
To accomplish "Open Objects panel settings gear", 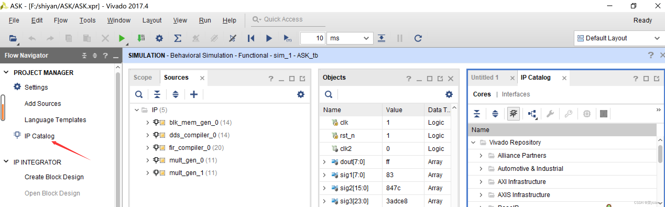I will tap(449, 94).
